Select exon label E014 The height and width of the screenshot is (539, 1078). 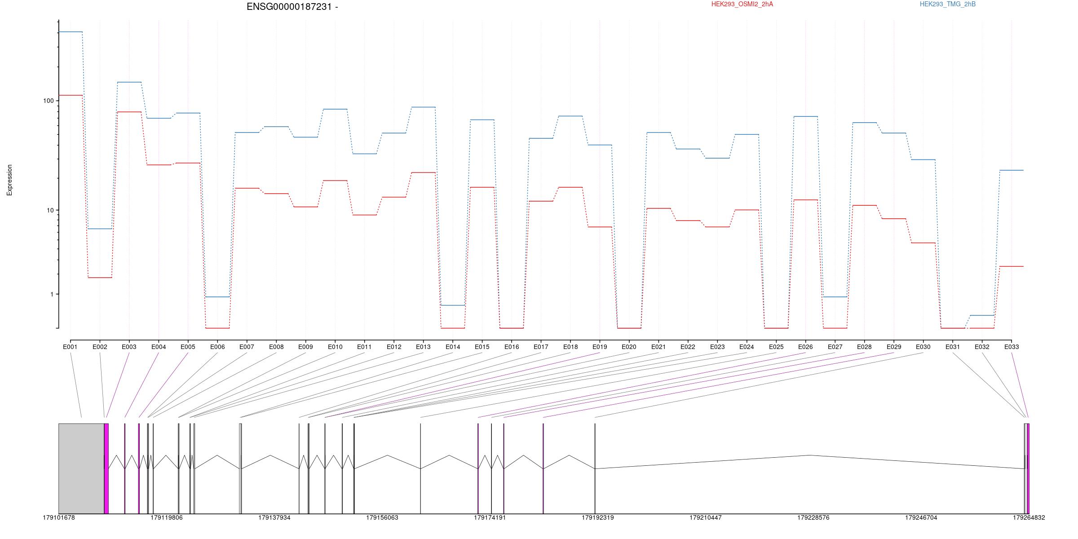[453, 347]
